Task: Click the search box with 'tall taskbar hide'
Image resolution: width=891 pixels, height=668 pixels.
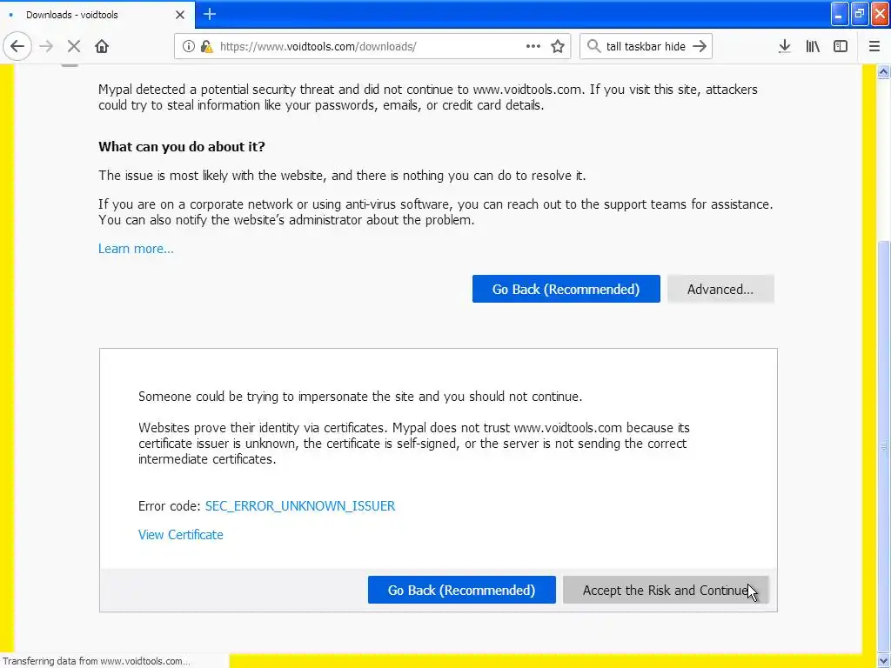Action: tap(646, 47)
